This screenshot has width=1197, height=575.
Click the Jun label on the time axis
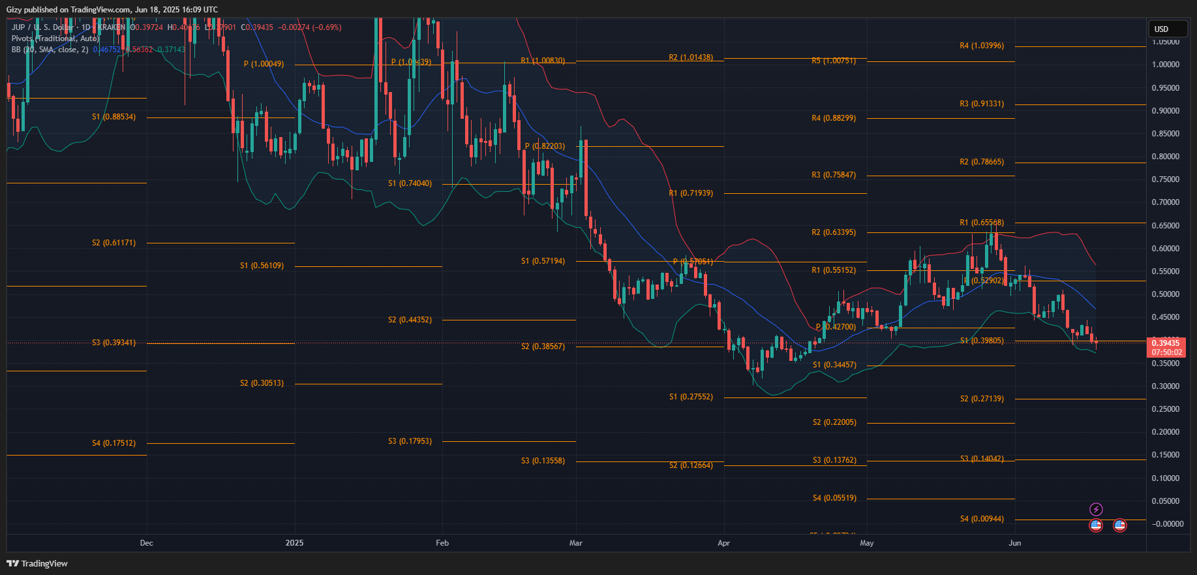pyautogui.click(x=1014, y=543)
